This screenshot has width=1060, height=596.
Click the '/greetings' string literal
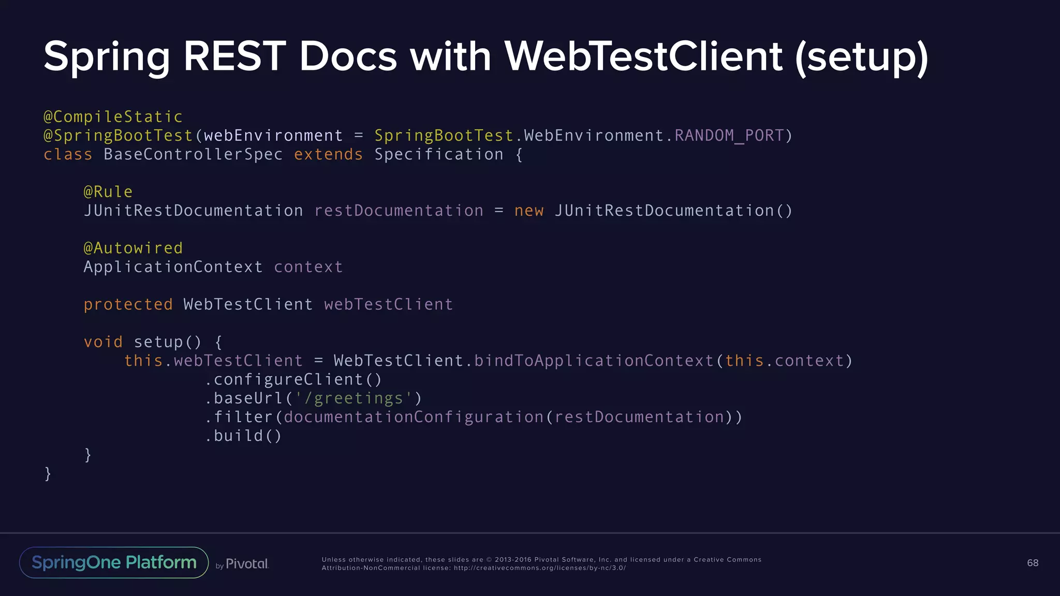(x=354, y=398)
